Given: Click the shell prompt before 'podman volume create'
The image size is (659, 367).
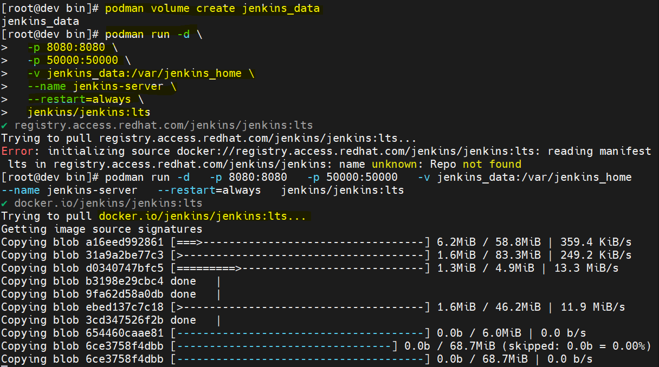Looking at the screenshot, I should [x=50, y=8].
